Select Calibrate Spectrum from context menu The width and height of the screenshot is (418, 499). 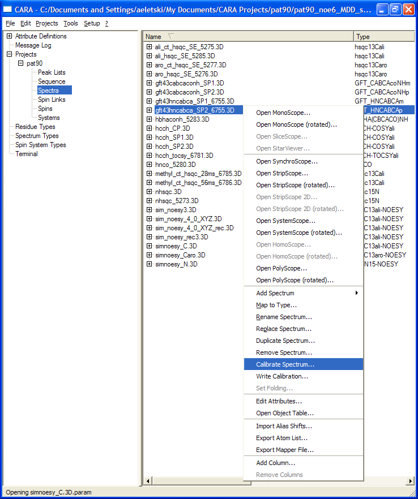285,365
